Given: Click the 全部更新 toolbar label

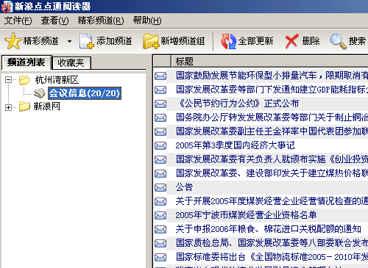Looking at the screenshot, I should point(255,41).
